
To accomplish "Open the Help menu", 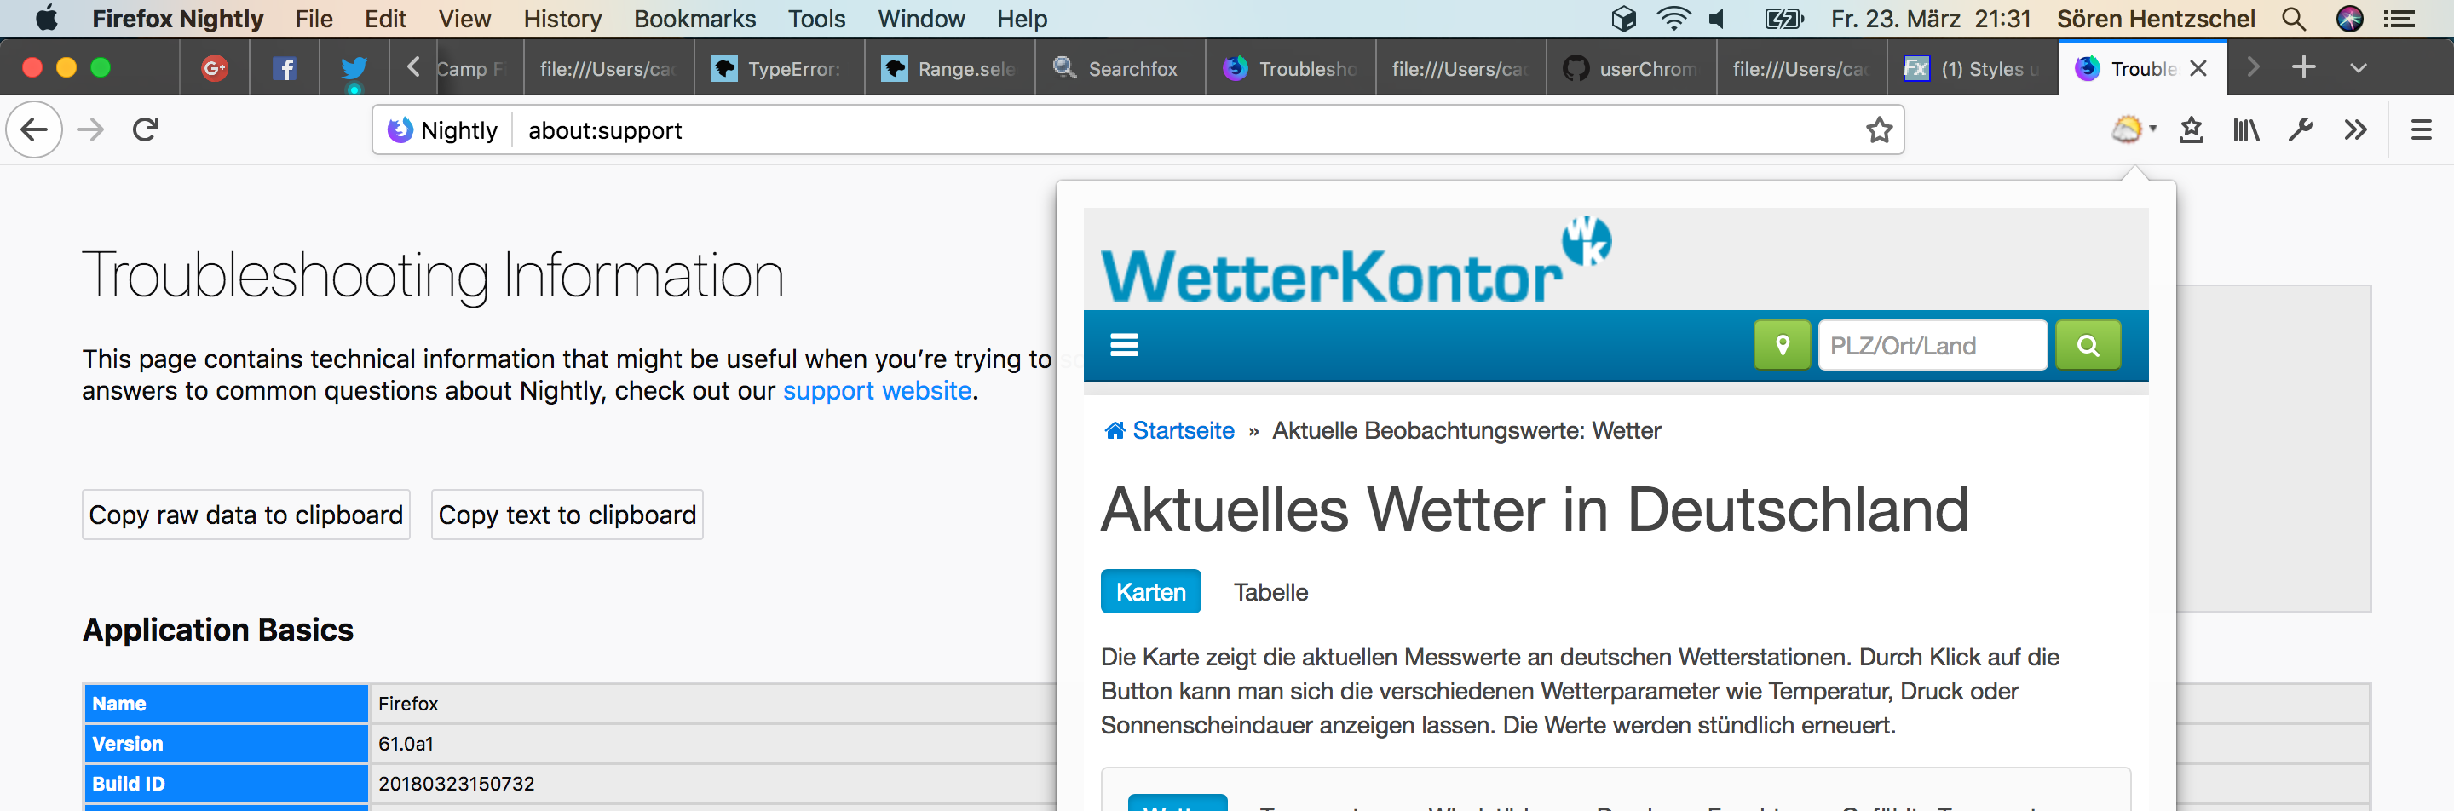I will coord(1022,19).
